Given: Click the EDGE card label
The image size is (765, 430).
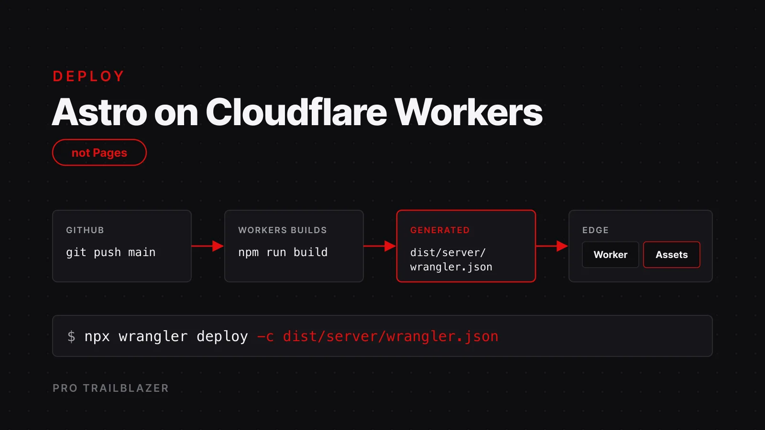Looking at the screenshot, I should coord(595,230).
